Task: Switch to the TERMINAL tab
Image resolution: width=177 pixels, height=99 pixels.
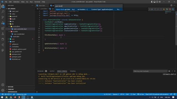Action: [x=73, y=71]
